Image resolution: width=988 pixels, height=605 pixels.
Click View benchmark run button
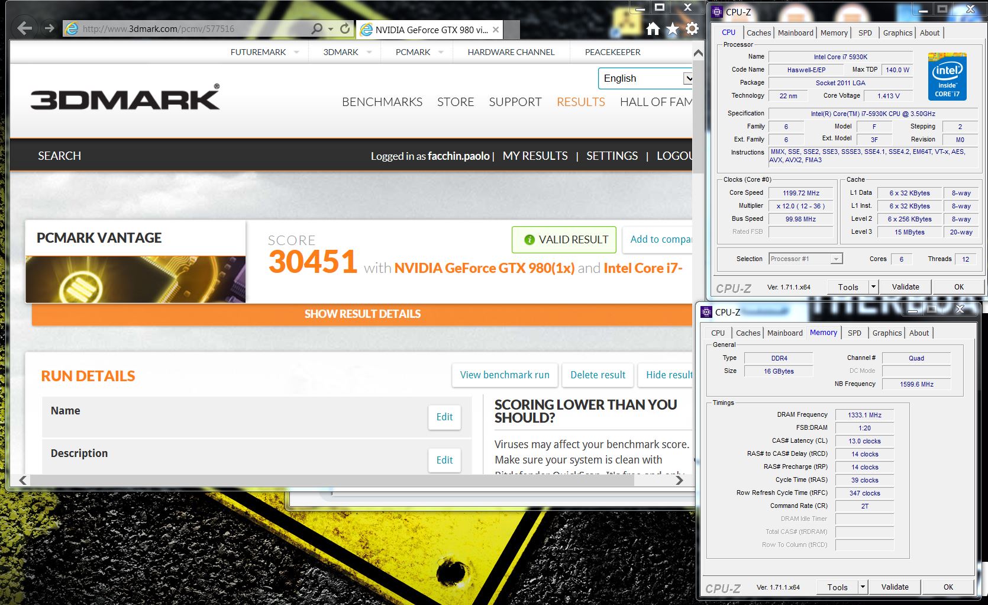pyautogui.click(x=505, y=375)
